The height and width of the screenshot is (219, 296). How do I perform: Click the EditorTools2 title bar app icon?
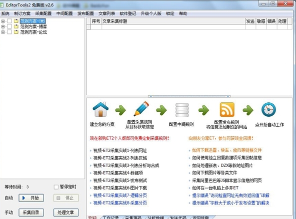[1, 5]
